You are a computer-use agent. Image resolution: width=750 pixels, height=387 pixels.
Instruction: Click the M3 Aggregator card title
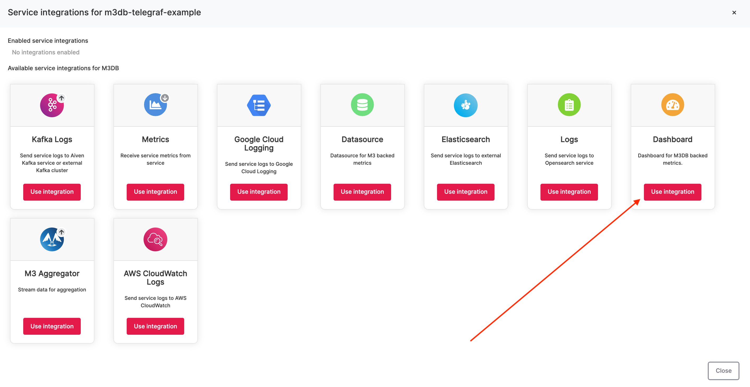pos(52,274)
